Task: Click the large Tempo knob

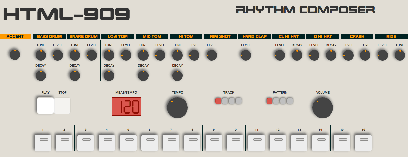Action: coord(177,107)
